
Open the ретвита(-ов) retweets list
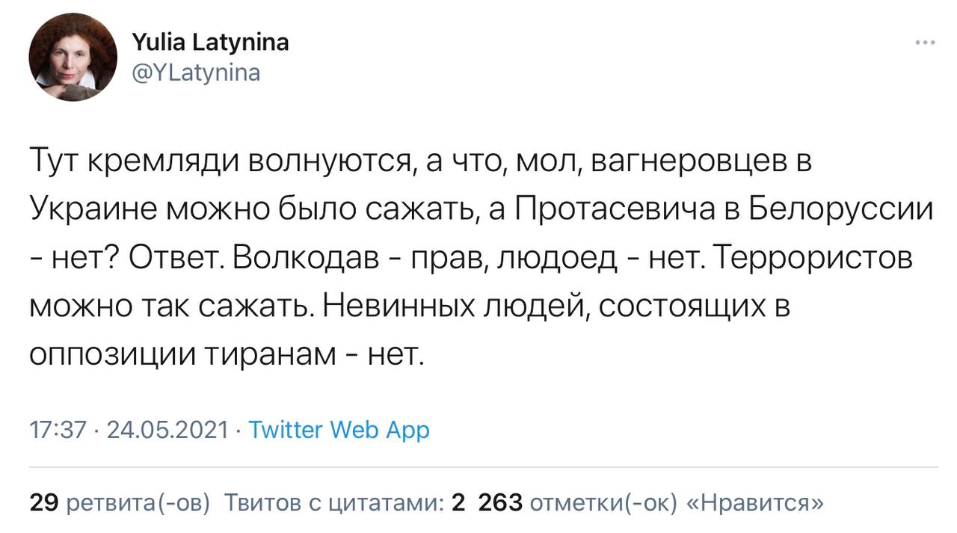138,503
